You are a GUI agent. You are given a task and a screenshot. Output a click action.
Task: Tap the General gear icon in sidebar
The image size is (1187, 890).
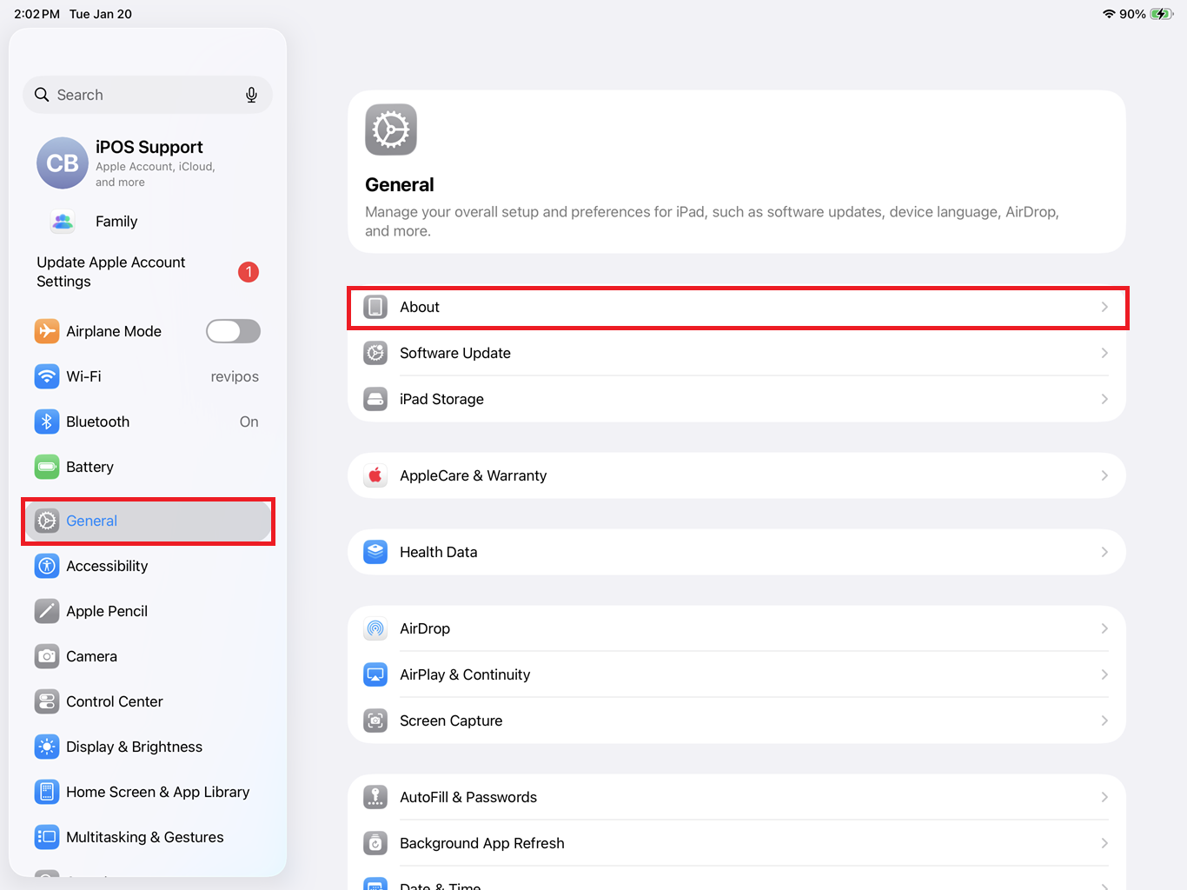click(47, 521)
